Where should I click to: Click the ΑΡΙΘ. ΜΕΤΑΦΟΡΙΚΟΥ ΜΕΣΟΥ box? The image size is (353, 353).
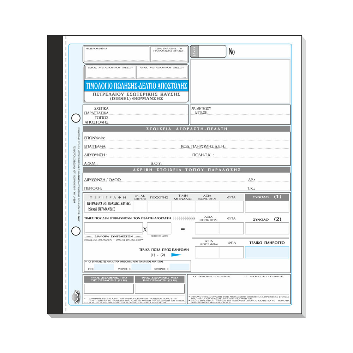[162, 72]
